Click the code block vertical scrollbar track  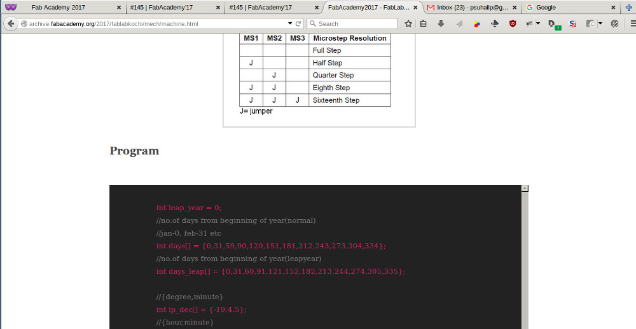click(525, 260)
